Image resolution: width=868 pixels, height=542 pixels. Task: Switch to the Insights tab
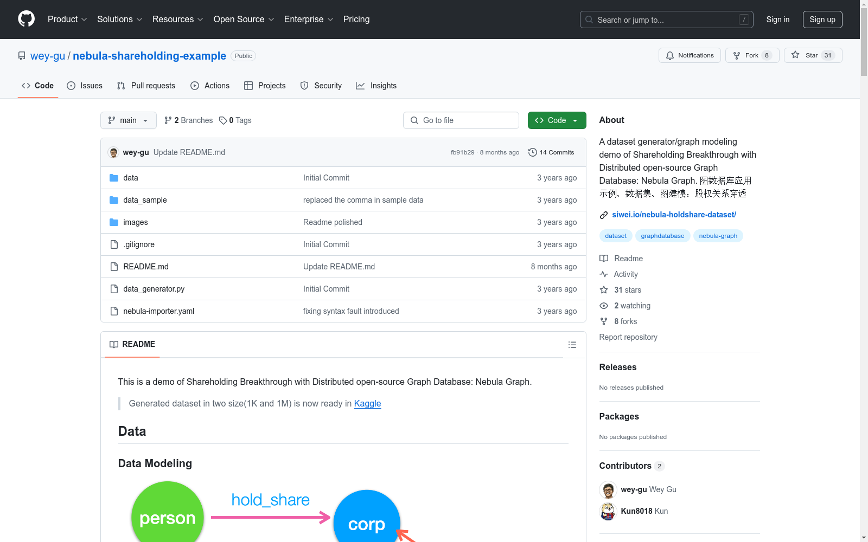point(376,86)
